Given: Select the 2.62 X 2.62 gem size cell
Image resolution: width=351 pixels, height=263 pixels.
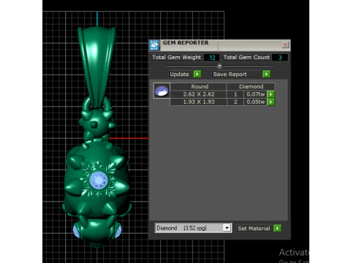Looking at the screenshot, I should coord(199,94).
